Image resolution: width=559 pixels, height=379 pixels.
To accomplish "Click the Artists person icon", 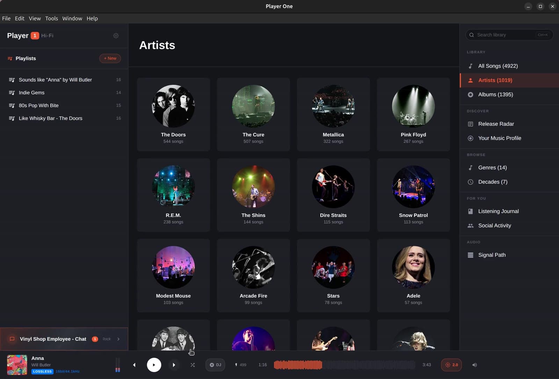I will (x=471, y=80).
